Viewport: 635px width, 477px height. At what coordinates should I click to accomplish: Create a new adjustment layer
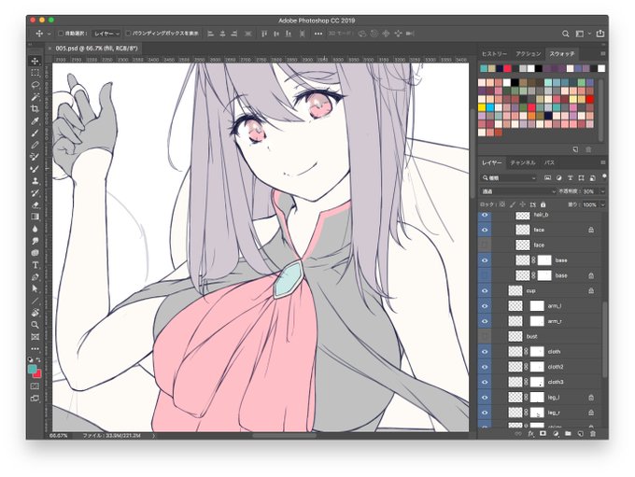[x=556, y=434]
